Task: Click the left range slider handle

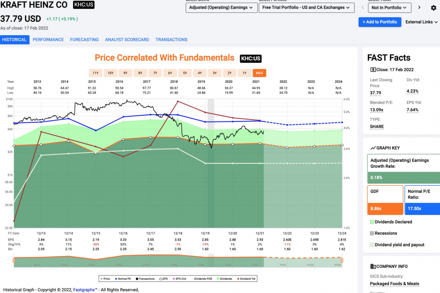Action: (14, 260)
